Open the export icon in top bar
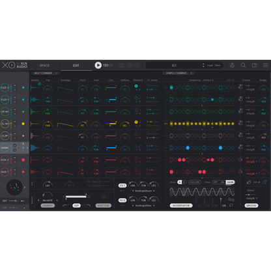This screenshot has height=271, width=271. tap(232, 65)
